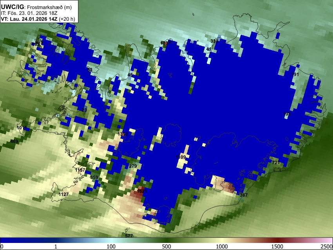Viewport: 333px width, 250px height.
Task: Click the map value label 367
Action: [244, 195]
